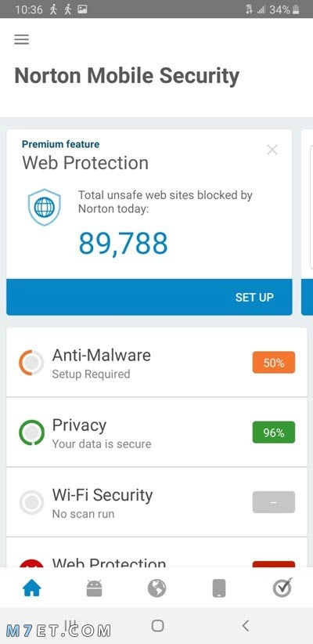
Task: Click SET UP on Web Protection card
Action: [x=254, y=298]
